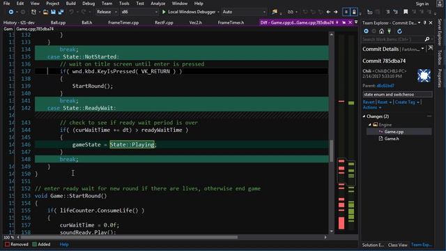Screen dimensions: 446x251
Task: Close the Diff Game.cpp tab
Action: [x=350, y=22]
